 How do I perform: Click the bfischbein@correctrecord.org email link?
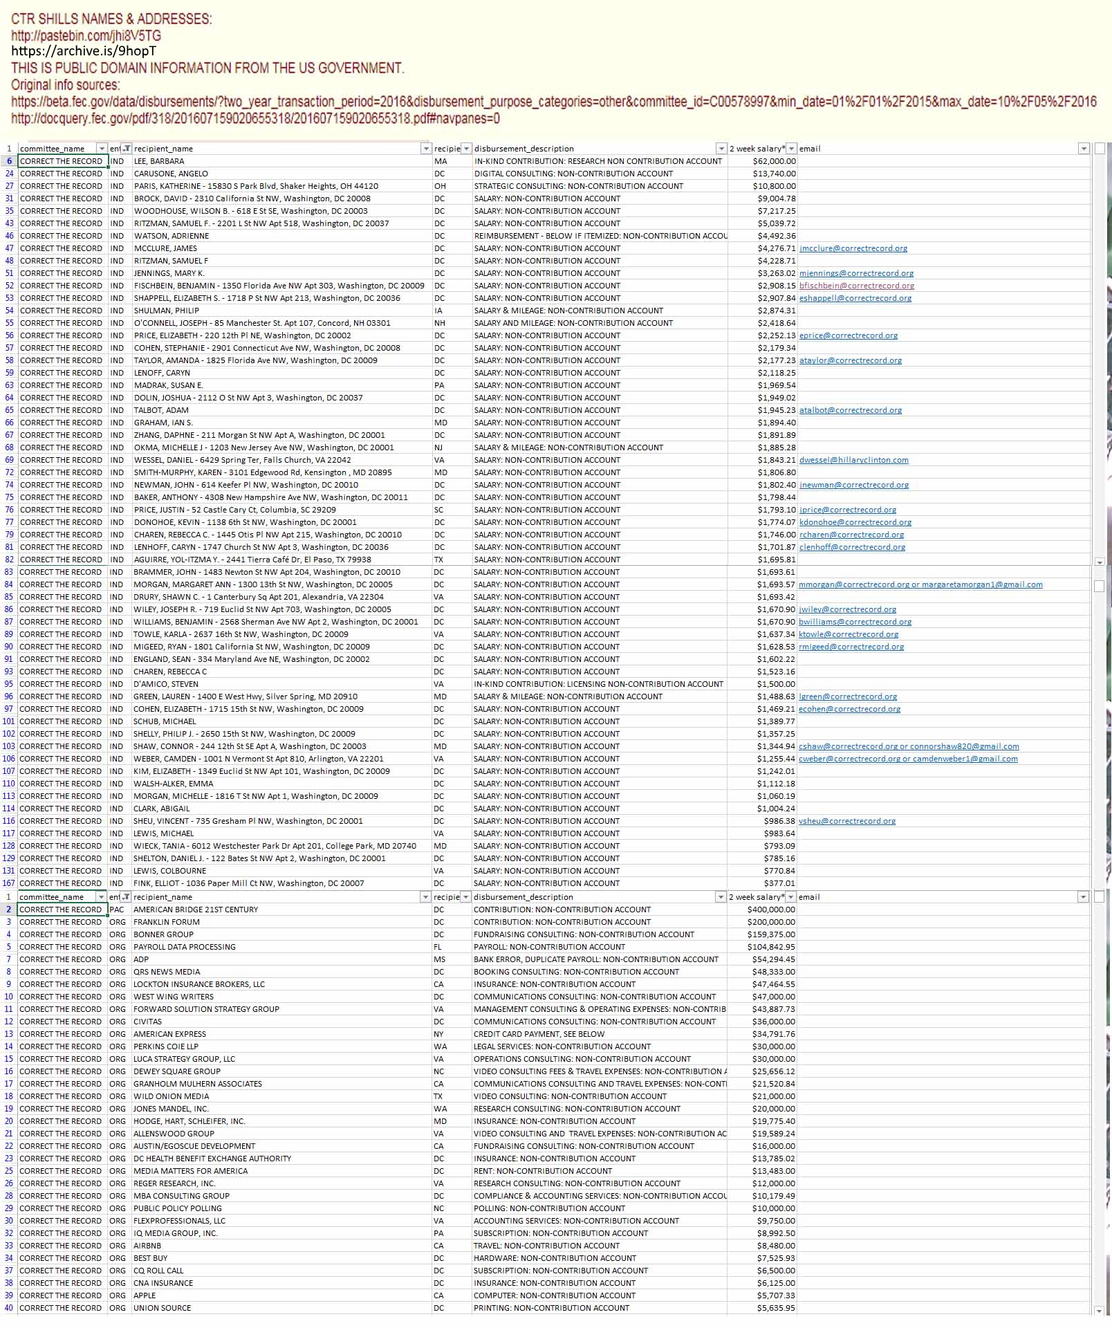pyautogui.click(x=857, y=286)
